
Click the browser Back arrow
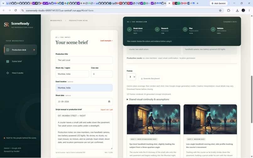coord(4,10)
